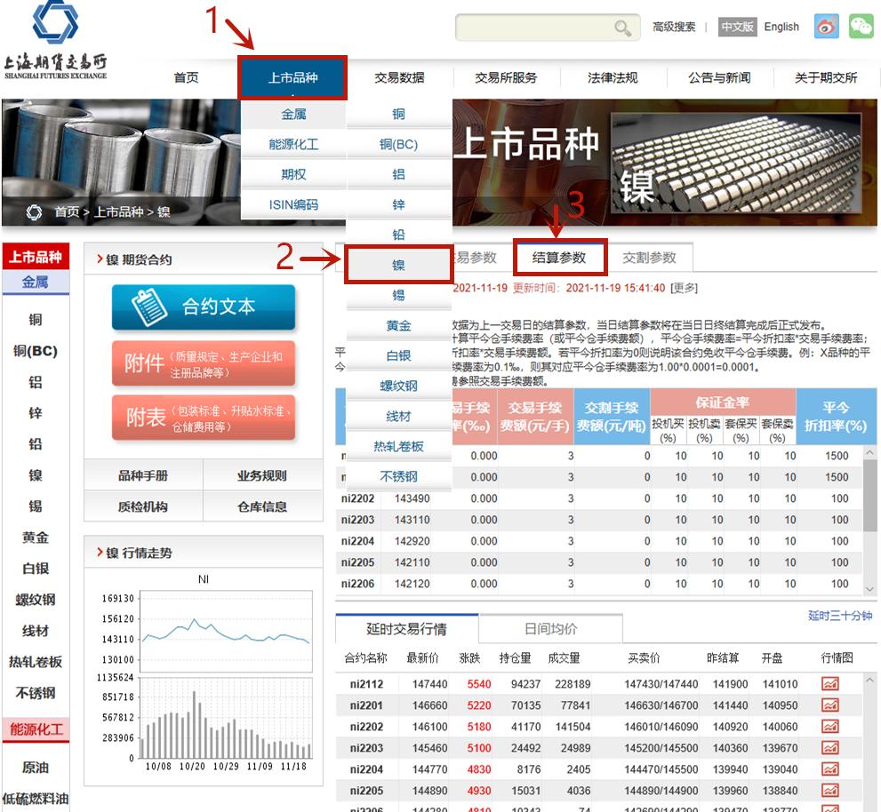881x812 pixels.
Task: Select 白银 in left sidebar
Action: 36,569
